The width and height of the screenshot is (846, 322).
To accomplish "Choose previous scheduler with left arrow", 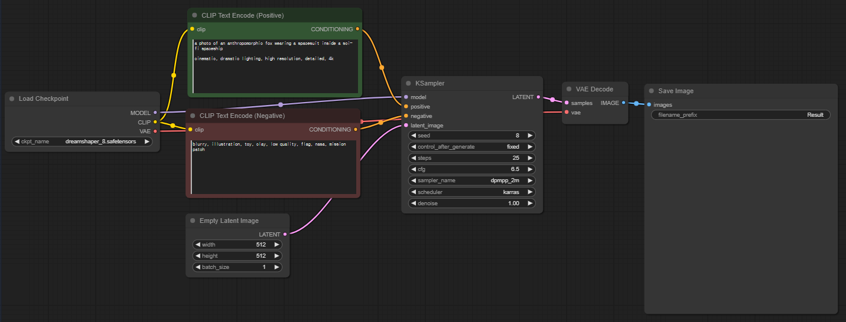I will [x=414, y=192].
